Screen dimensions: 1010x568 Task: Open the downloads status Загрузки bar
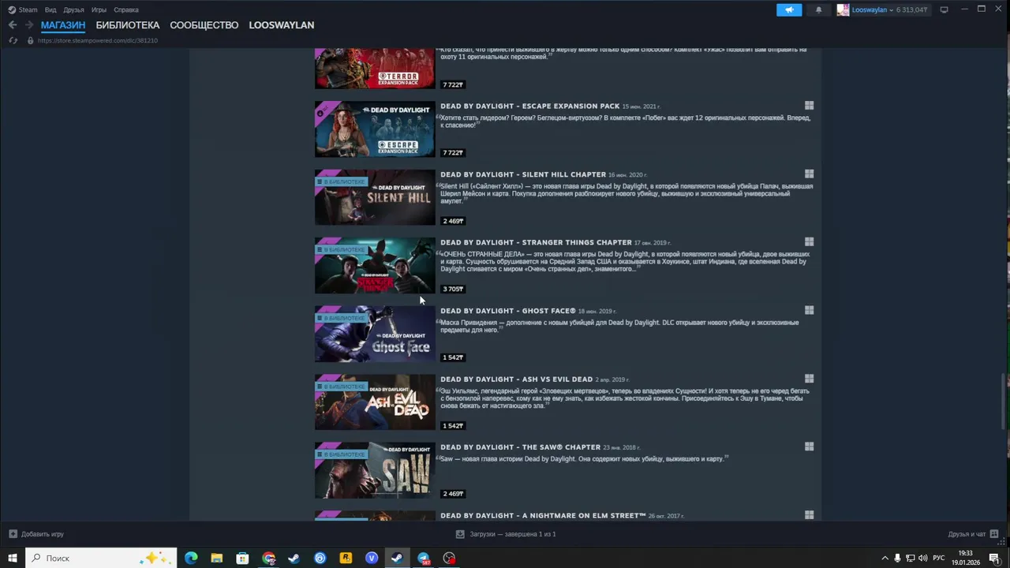(x=506, y=534)
